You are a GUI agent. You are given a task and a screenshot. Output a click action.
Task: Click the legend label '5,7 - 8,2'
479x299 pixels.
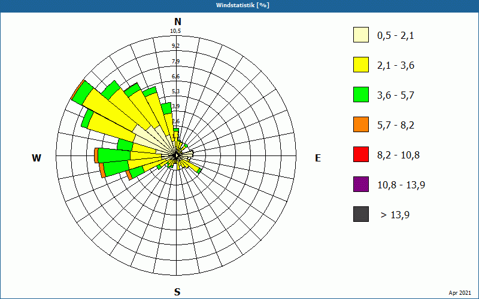[396, 126]
